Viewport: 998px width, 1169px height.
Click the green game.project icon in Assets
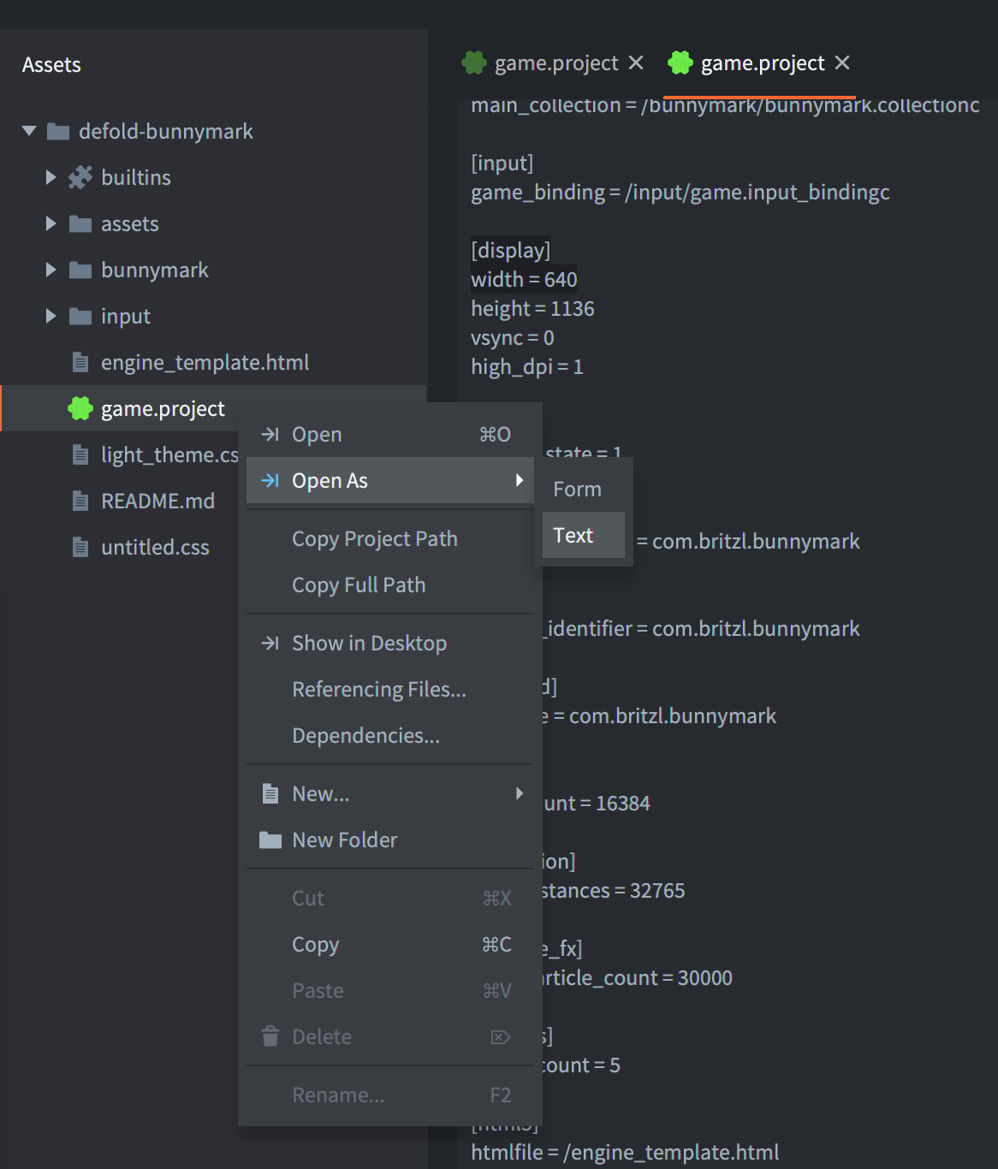80,409
